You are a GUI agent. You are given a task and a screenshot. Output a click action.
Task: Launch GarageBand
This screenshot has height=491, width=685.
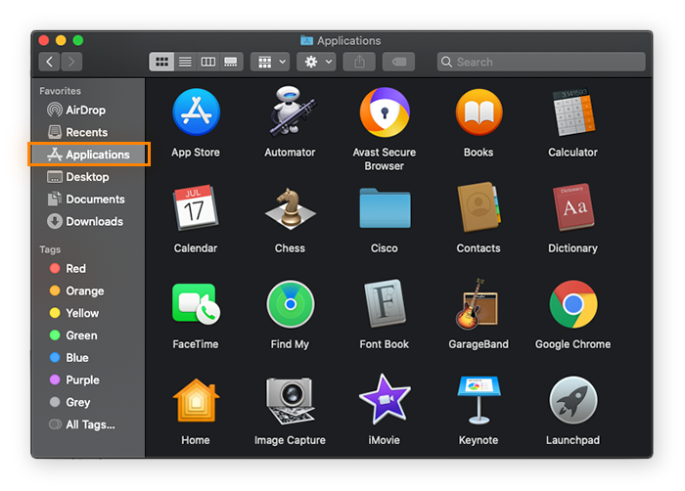point(478,304)
